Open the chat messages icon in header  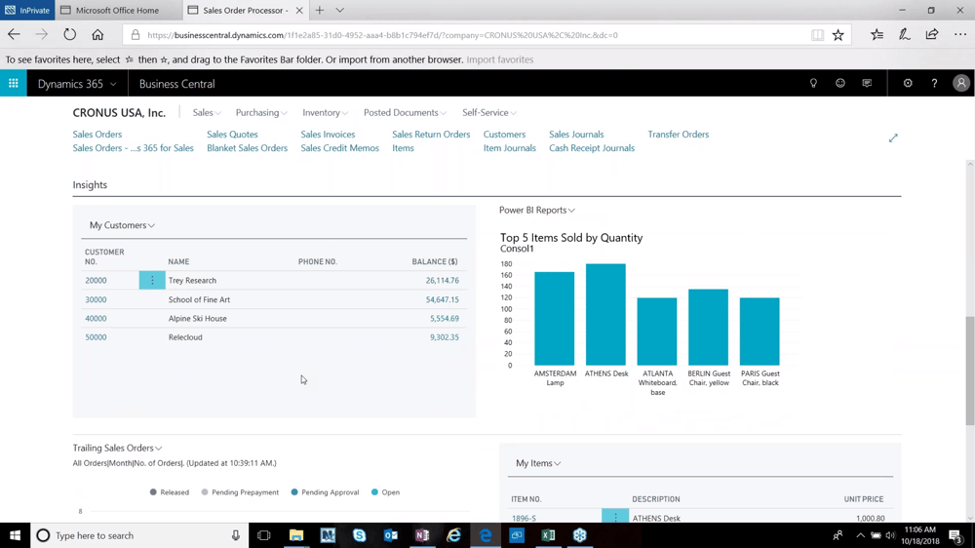point(867,83)
